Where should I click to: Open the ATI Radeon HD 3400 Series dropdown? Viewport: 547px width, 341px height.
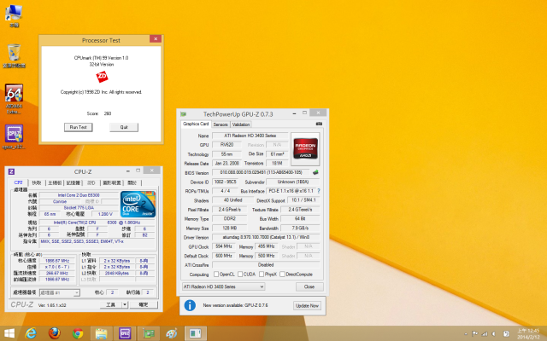pos(224,286)
